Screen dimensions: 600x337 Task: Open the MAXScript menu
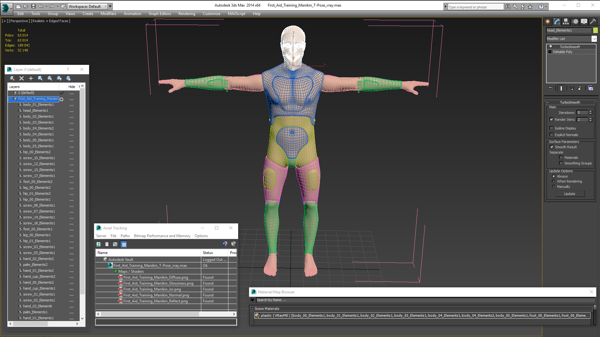[x=237, y=14]
